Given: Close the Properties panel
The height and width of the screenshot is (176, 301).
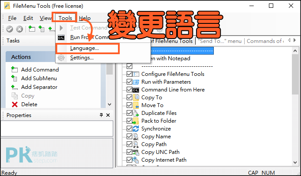Looking at the screenshot, I should coord(108,115).
